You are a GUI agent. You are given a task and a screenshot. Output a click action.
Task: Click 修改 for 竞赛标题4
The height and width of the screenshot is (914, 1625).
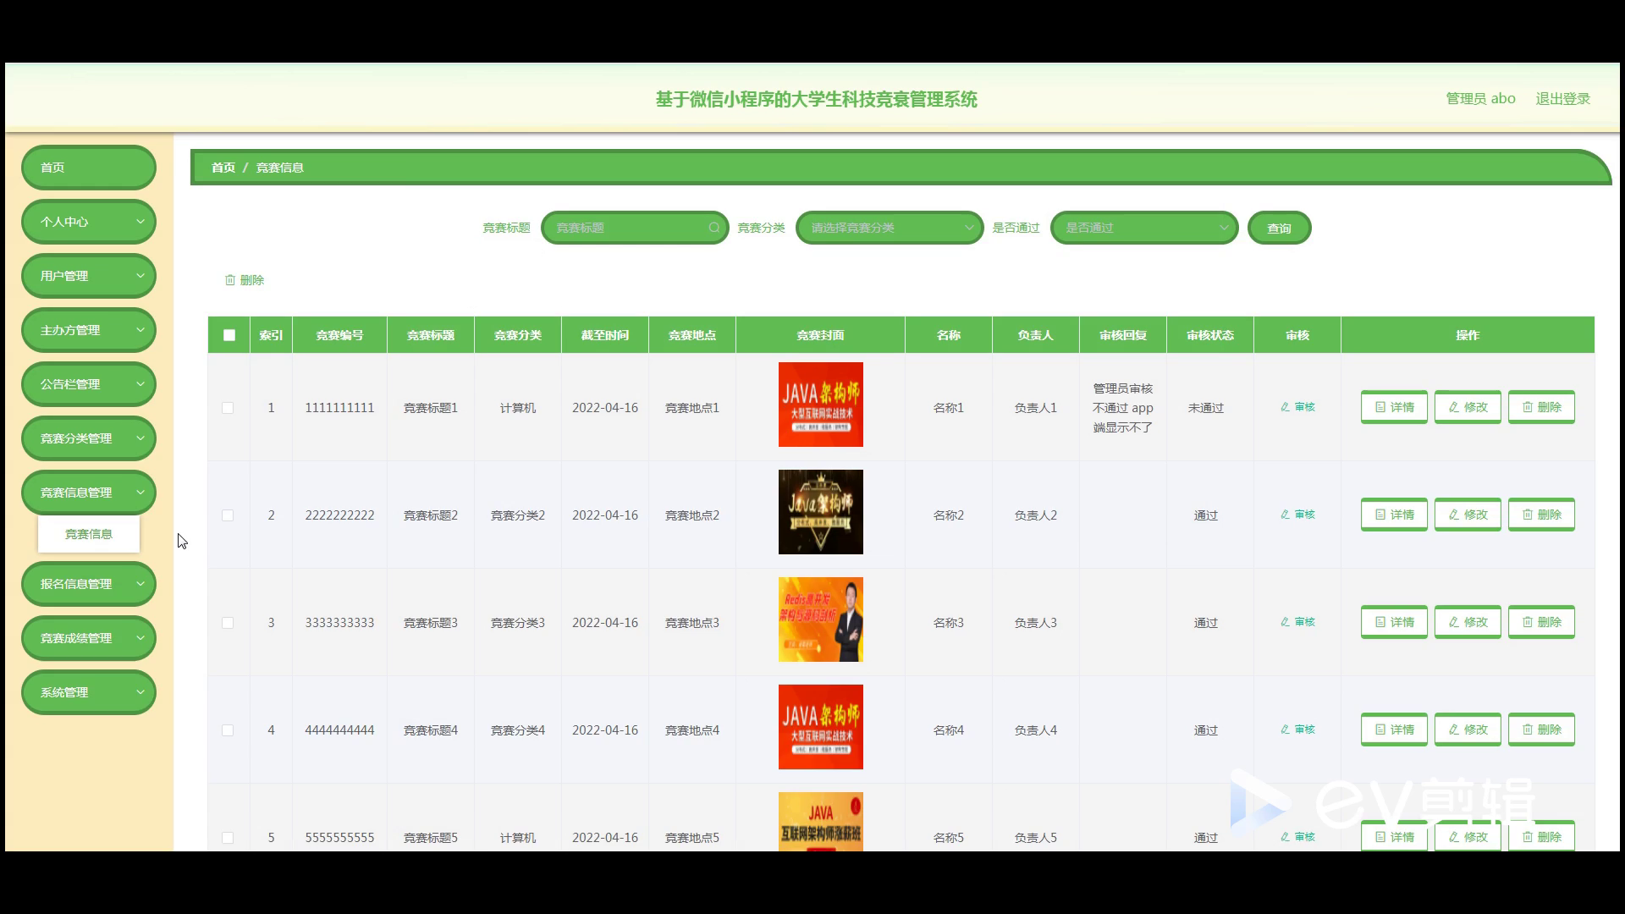click(x=1468, y=730)
